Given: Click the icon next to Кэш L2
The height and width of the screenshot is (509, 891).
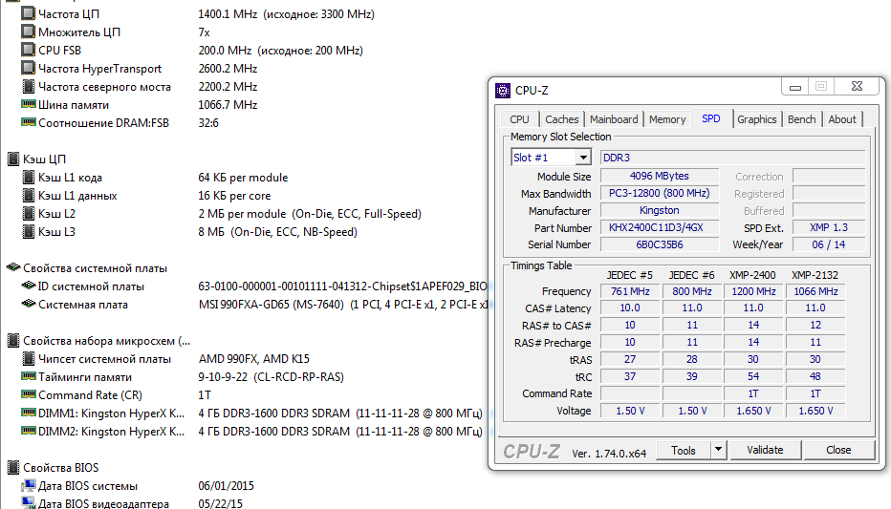Looking at the screenshot, I should tap(28, 213).
